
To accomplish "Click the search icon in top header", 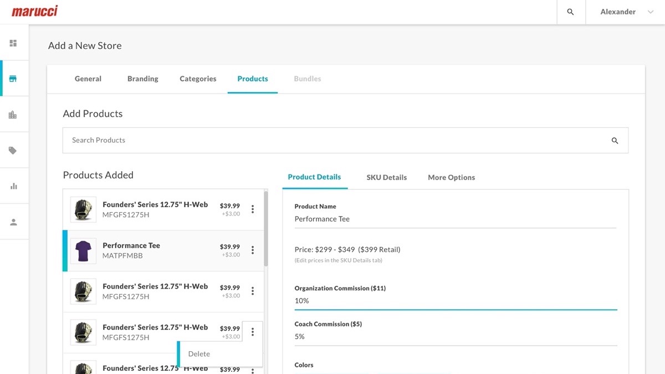I will pos(570,12).
